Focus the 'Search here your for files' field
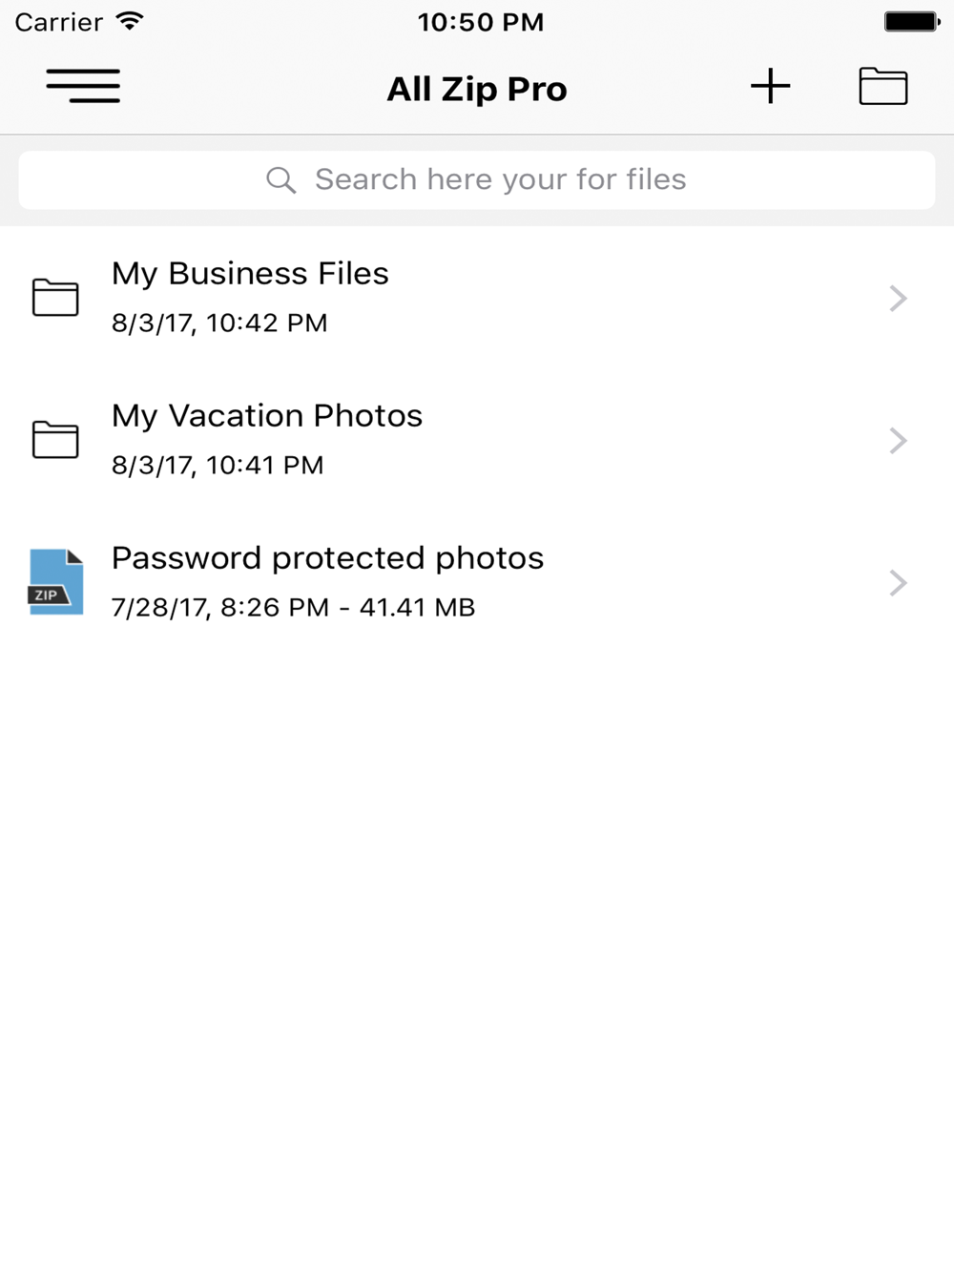This screenshot has height=1273, width=954. tap(500, 179)
